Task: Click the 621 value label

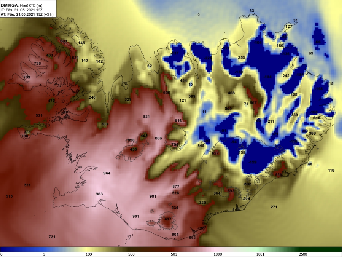Action: [75, 58]
